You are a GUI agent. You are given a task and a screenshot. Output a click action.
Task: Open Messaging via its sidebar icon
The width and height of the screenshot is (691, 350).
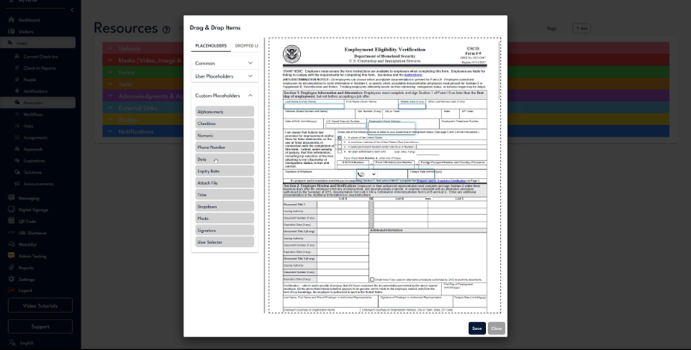tap(11, 198)
